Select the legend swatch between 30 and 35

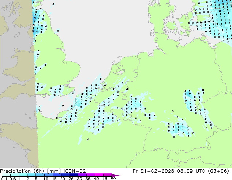(x=82, y=175)
